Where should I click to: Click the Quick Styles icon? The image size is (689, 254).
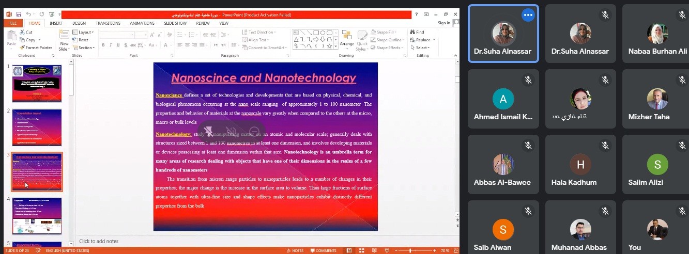[362, 40]
